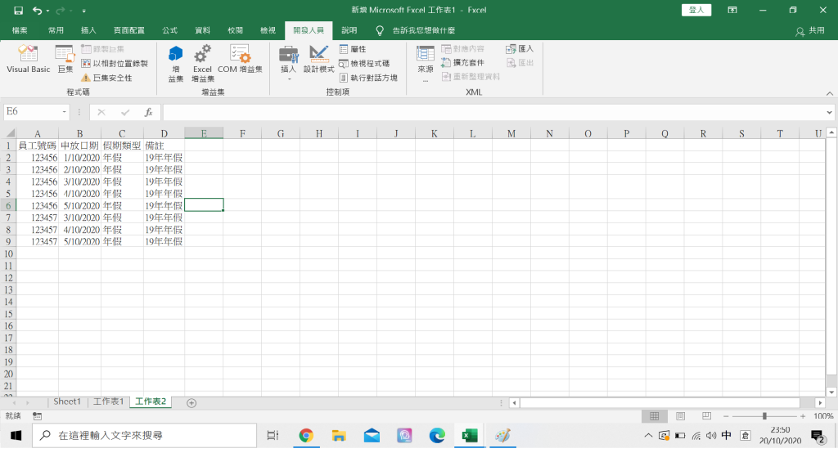Click the Select All corner triangle
Image resolution: width=838 pixels, height=471 pixels.
[x=9, y=133]
